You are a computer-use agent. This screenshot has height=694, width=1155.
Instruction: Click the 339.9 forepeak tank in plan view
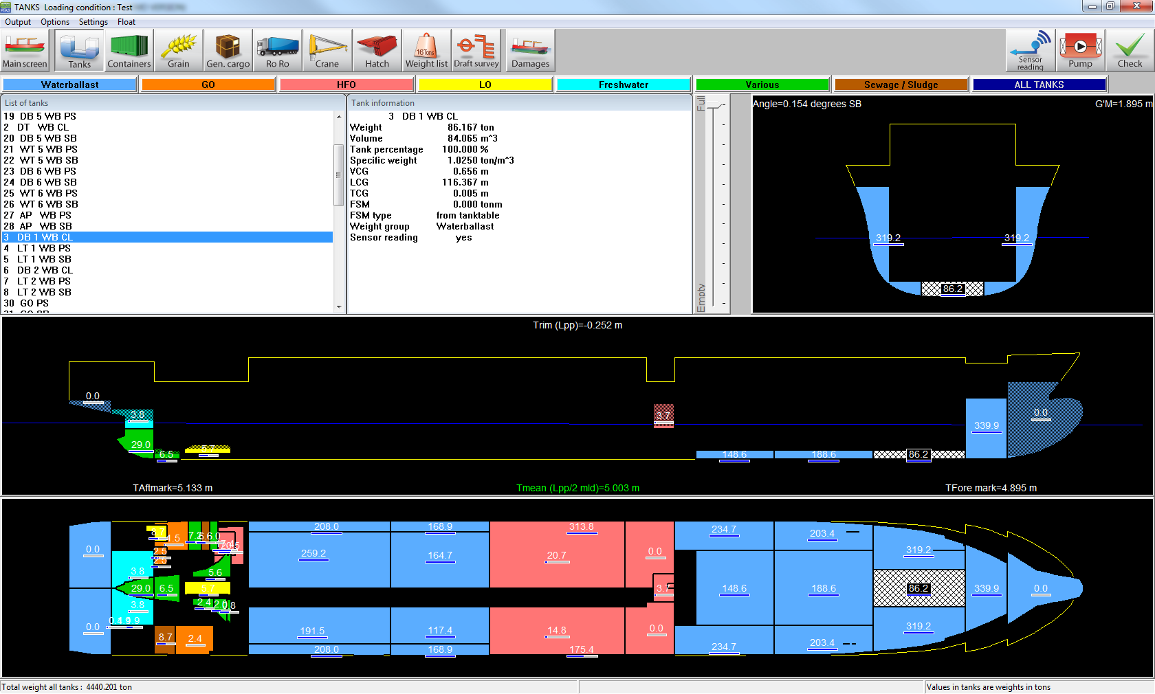[x=986, y=588]
